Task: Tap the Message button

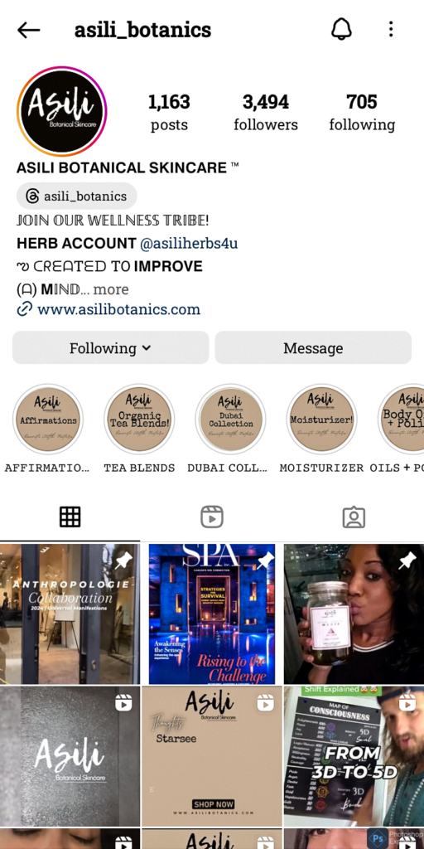Action: pyautogui.click(x=313, y=347)
